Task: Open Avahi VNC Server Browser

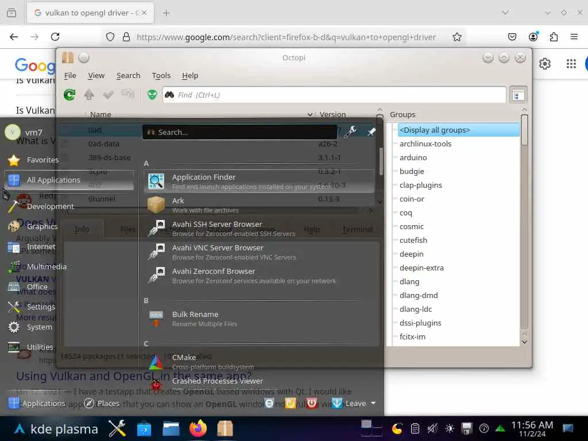Action: tap(259, 252)
